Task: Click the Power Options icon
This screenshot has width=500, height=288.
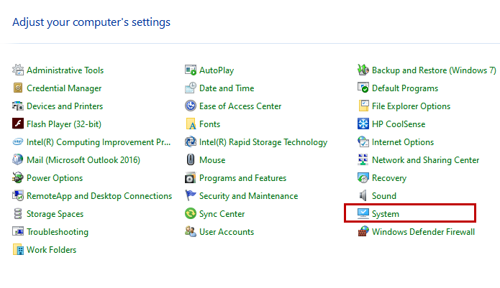Action: coord(19,178)
